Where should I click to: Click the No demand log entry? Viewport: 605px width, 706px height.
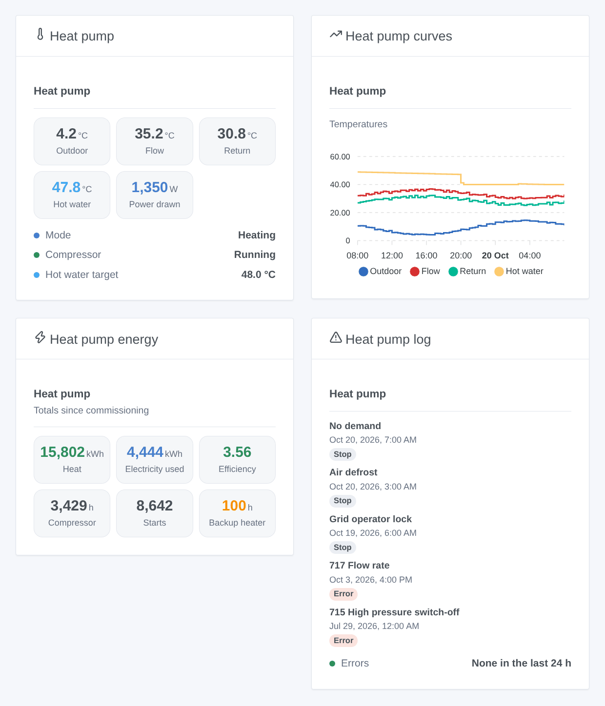coord(355,426)
